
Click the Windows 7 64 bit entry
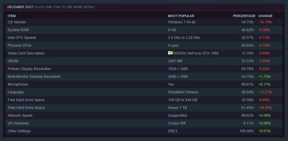click(x=182, y=22)
